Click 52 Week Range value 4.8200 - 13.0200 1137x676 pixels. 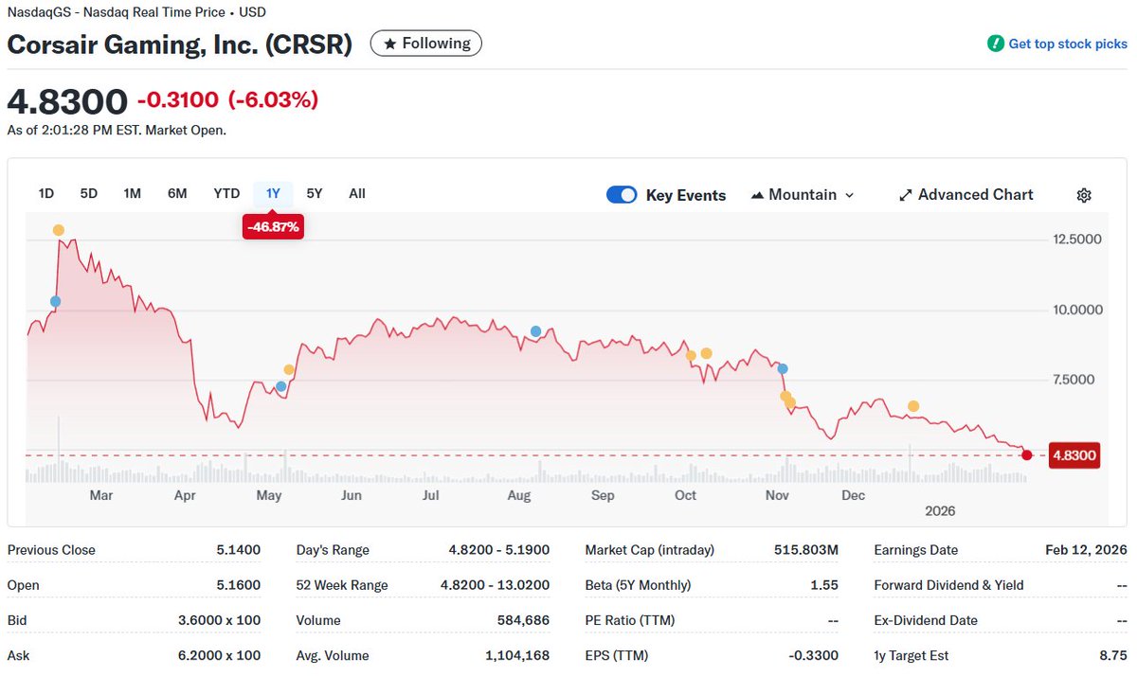[496, 585]
